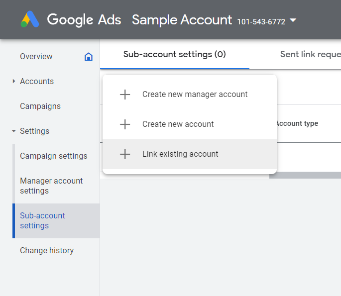Screen dimensions: 341x296
Task: Select Sub-account settings sidebar item
Action: [56, 221]
